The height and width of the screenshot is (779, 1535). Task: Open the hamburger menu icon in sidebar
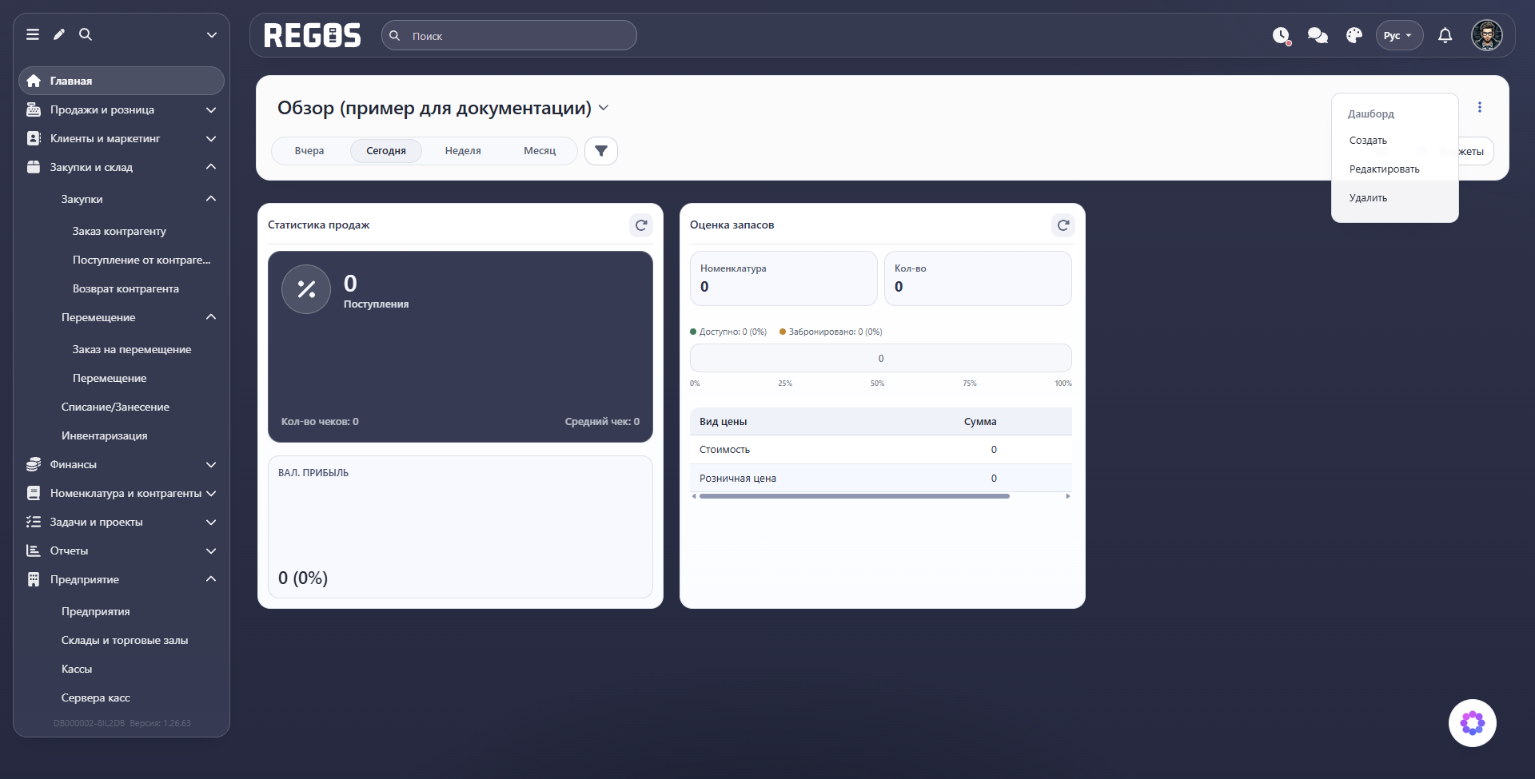[33, 34]
